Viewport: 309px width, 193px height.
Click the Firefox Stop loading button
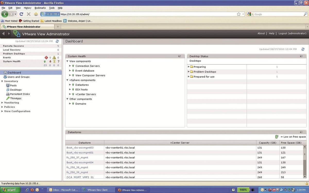[x=29, y=14]
